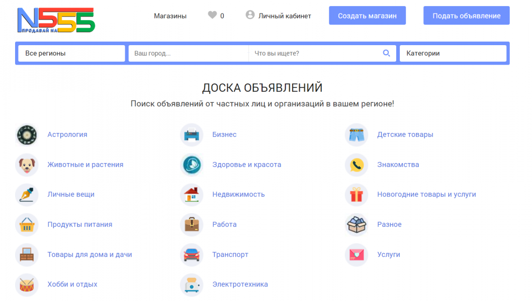This screenshot has height=301, width=532.
Task: Click the pen Личные вещи icon
Action: 27,195
